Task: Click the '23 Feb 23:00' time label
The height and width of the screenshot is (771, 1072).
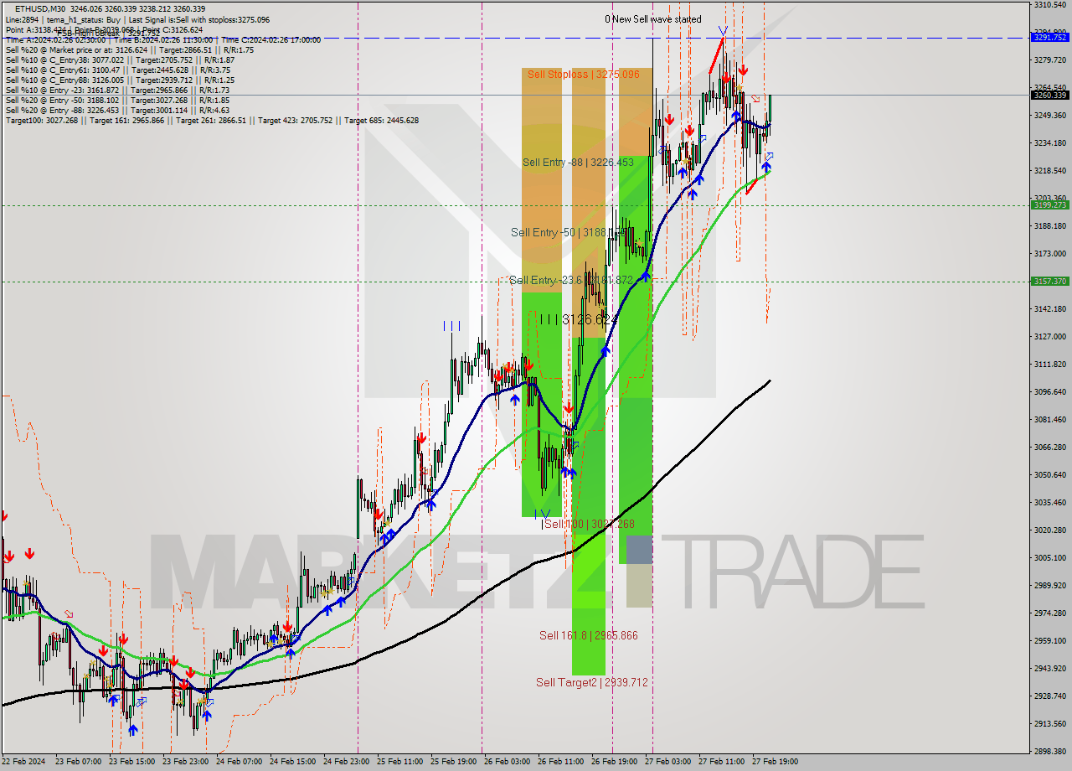Action: click(185, 762)
